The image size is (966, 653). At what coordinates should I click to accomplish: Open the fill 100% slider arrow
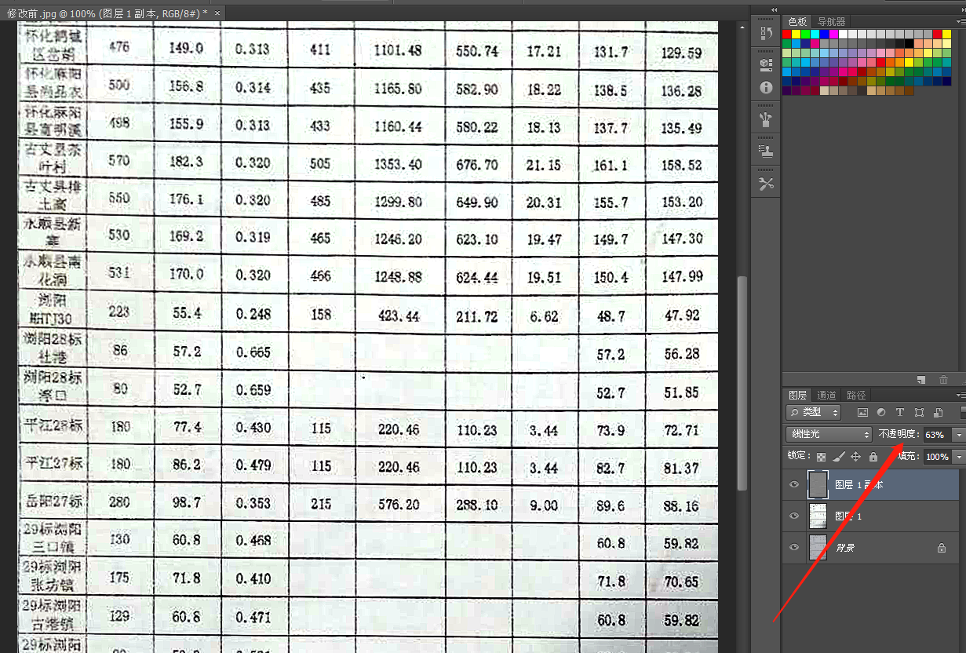[x=958, y=456]
